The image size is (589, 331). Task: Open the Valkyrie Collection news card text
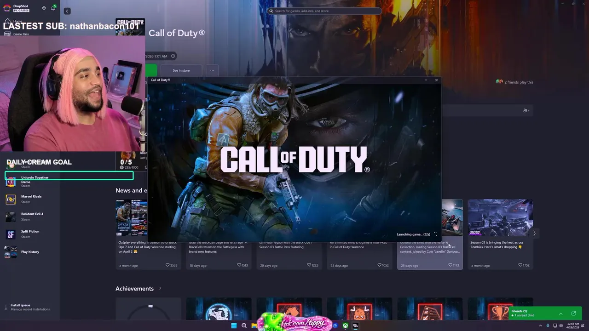[430, 247]
